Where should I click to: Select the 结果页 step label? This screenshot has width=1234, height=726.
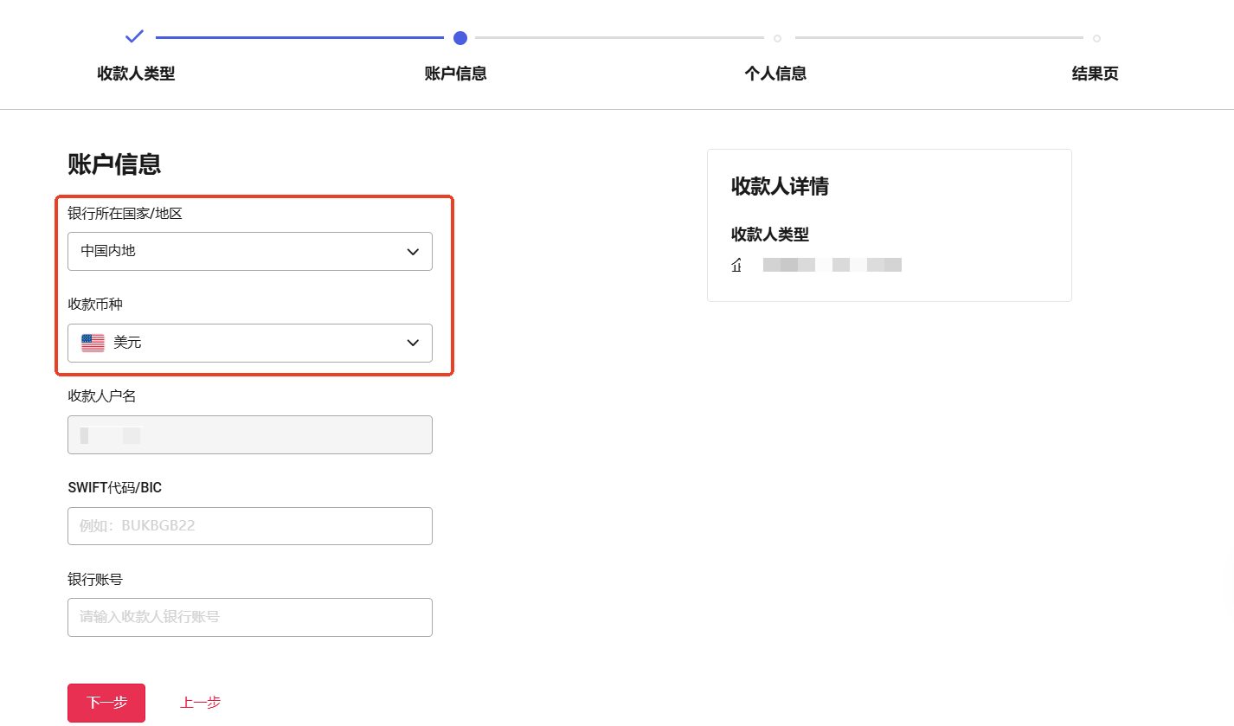[1095, 74]
